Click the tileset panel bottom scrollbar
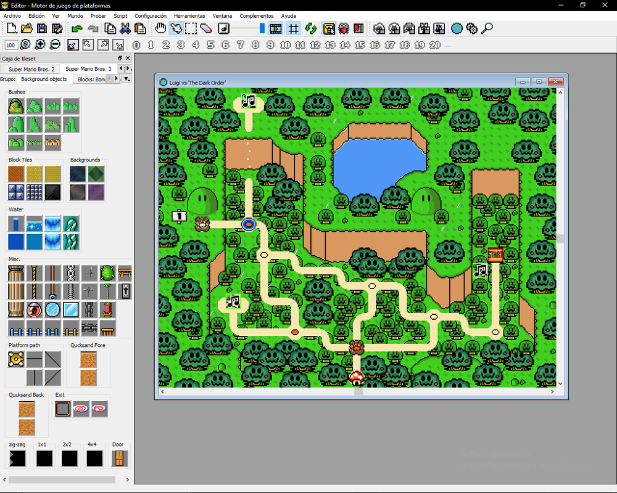The width and height of the screenshot is (617, 493). coord(62,479)
